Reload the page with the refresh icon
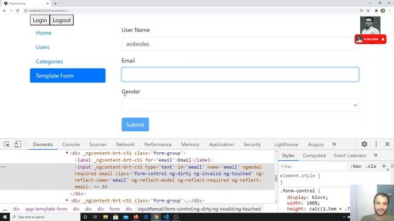The height and width of the screenshot is (221, 394). coord(18,11)
